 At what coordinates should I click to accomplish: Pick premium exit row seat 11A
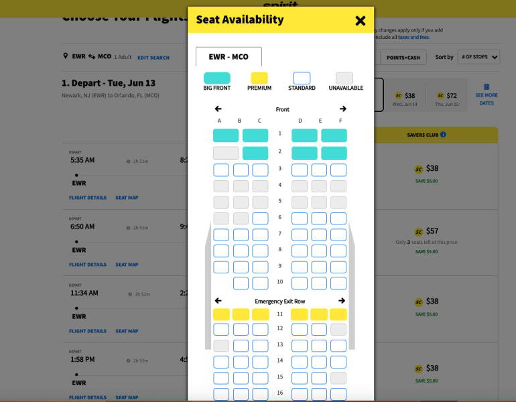pyautogui.click(x=221, y=314)
